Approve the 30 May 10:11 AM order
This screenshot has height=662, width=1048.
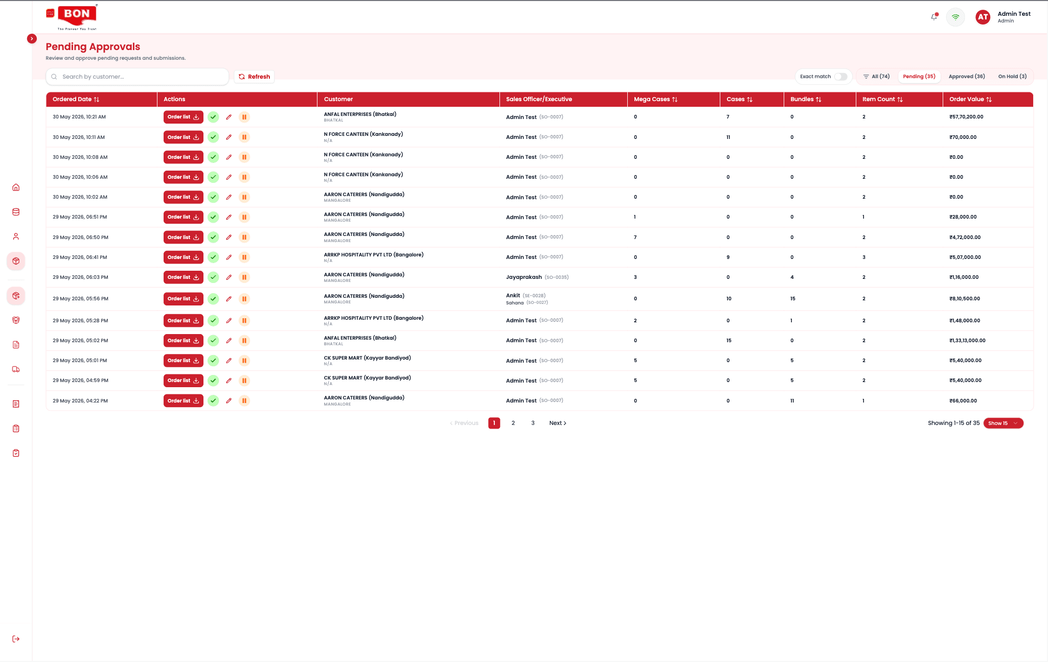(x=213, y=137)
